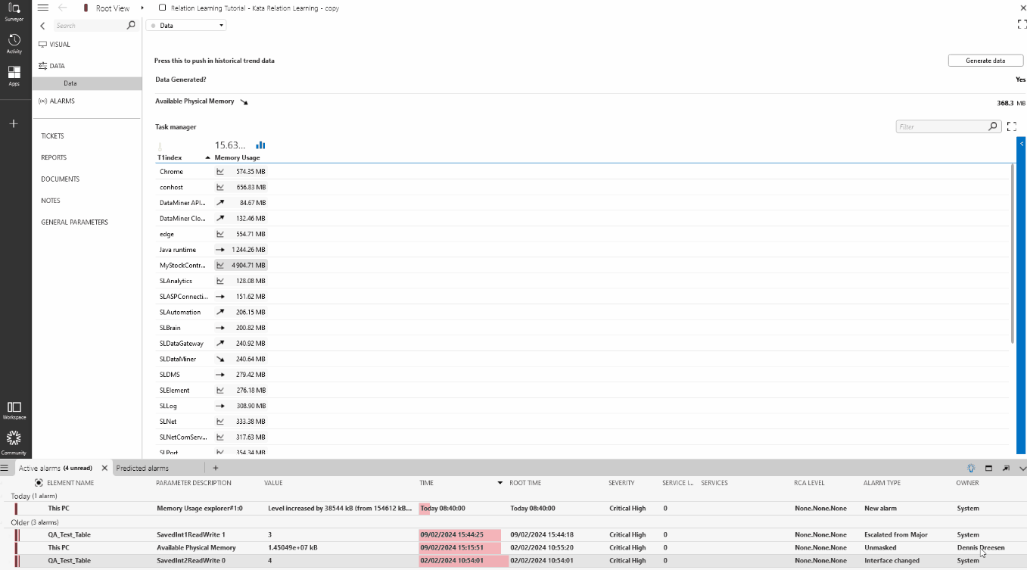The width and height of the screenshot is (1027, 570).
Task: Open the REPORTS section
Action: click(53, 157)
